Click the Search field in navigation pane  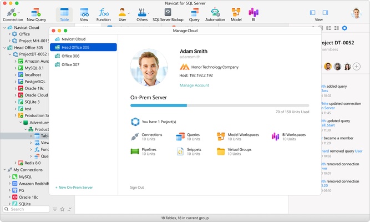(26, 209)
